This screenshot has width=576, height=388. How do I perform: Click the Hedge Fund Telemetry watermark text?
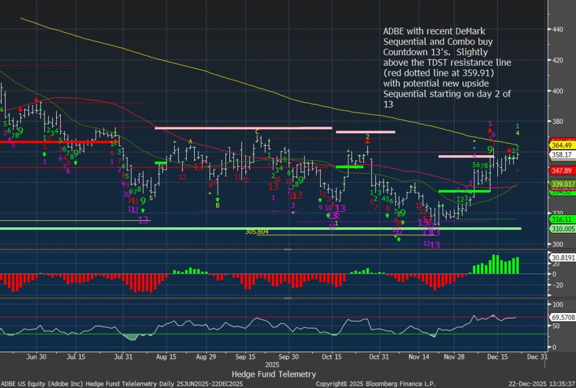[x=274, y=374]
